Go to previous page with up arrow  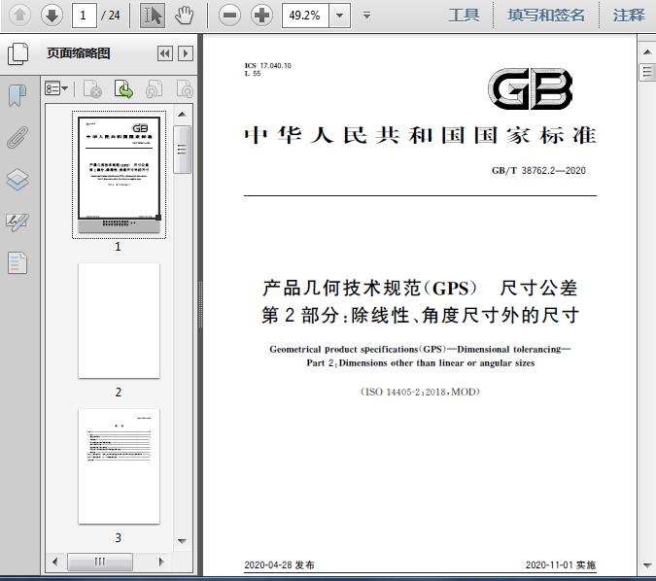pyautogui.click(x=20, y=15)
